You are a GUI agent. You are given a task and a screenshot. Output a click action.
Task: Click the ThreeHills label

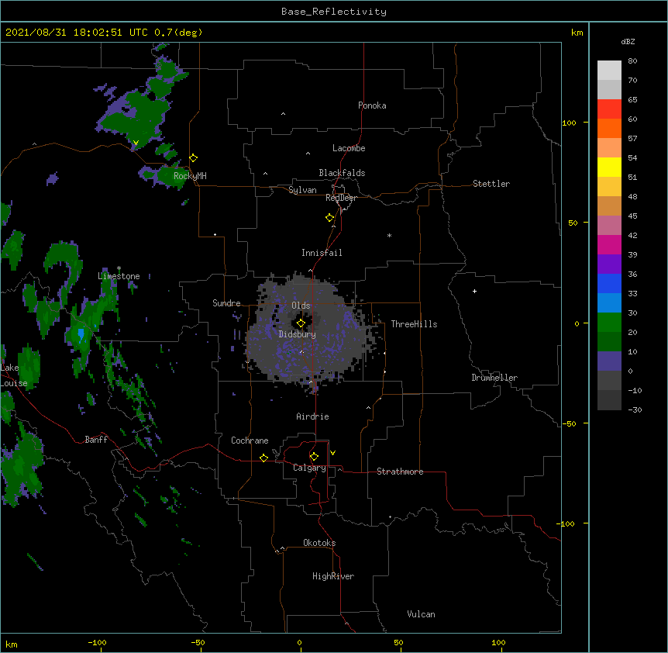414,324
